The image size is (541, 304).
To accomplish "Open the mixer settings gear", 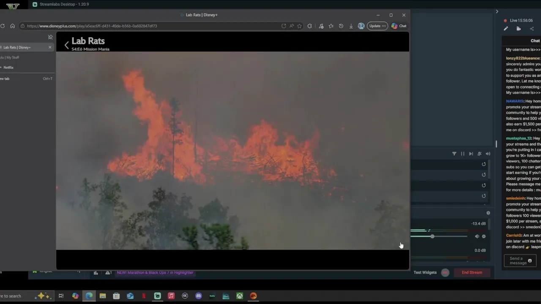I will [x=488, y=213].
